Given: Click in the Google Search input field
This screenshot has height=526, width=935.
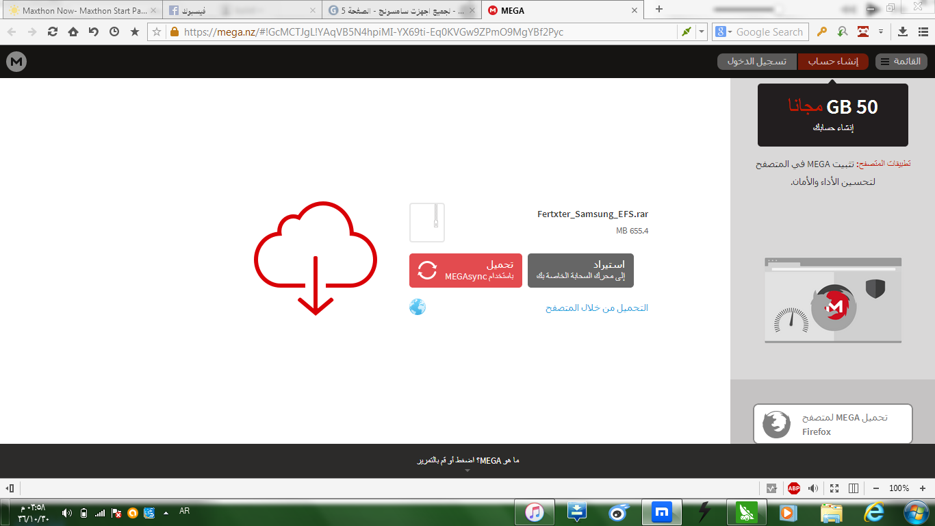Looking at the screenshot, I should point(771,32).
